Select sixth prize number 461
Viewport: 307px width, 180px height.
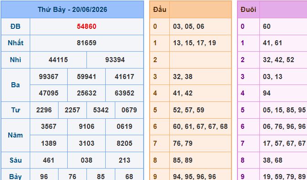click(48, 160)
